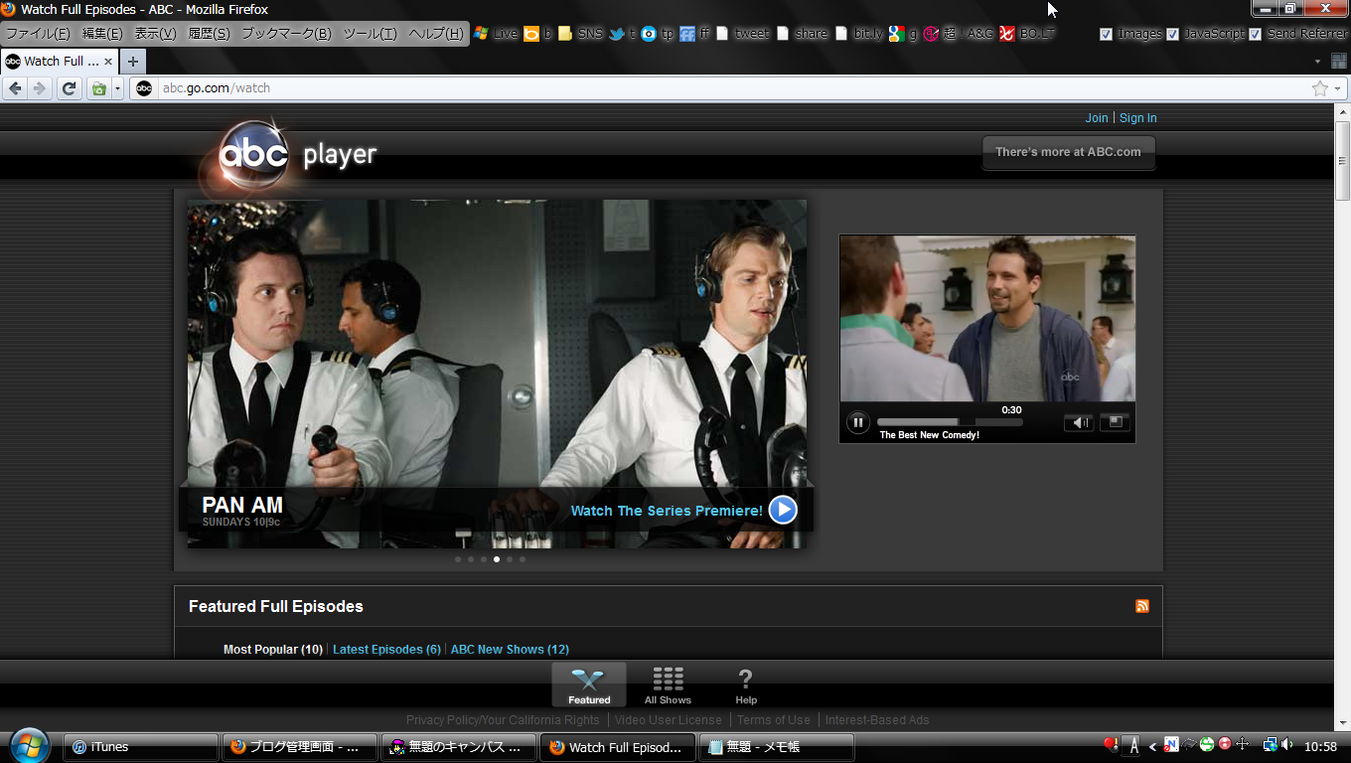Click the bit.ly bookmarklet

(x=859, y=34)
